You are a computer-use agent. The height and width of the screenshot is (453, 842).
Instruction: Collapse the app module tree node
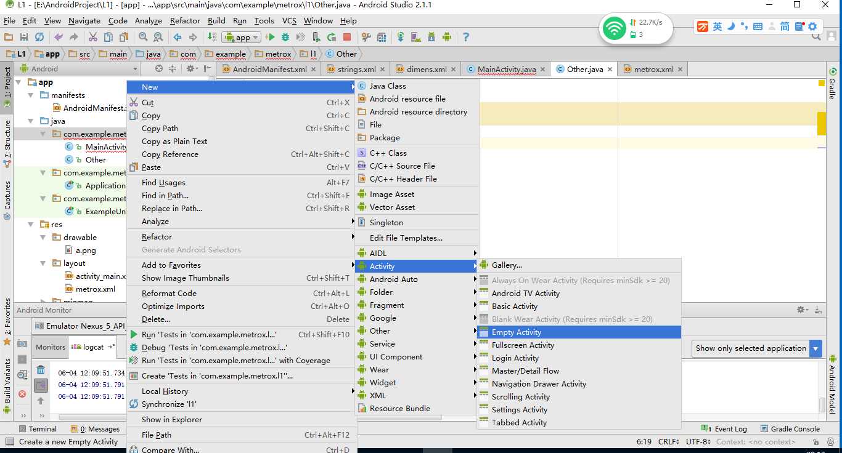point(18,82)
